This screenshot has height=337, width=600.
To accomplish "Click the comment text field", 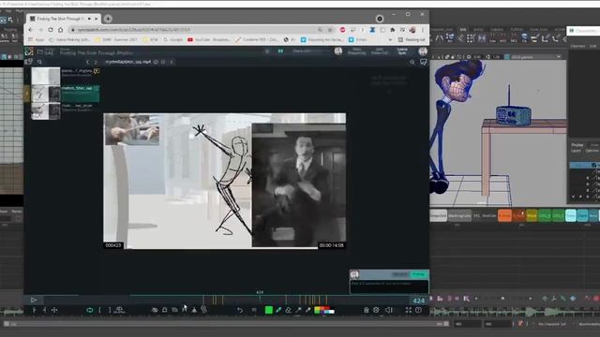I will (389, 286).
